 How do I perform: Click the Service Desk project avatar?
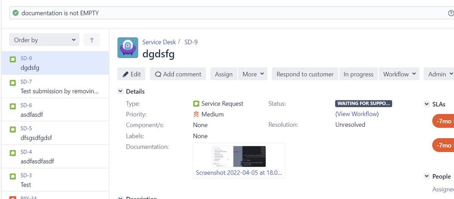(x=128, y=48)
